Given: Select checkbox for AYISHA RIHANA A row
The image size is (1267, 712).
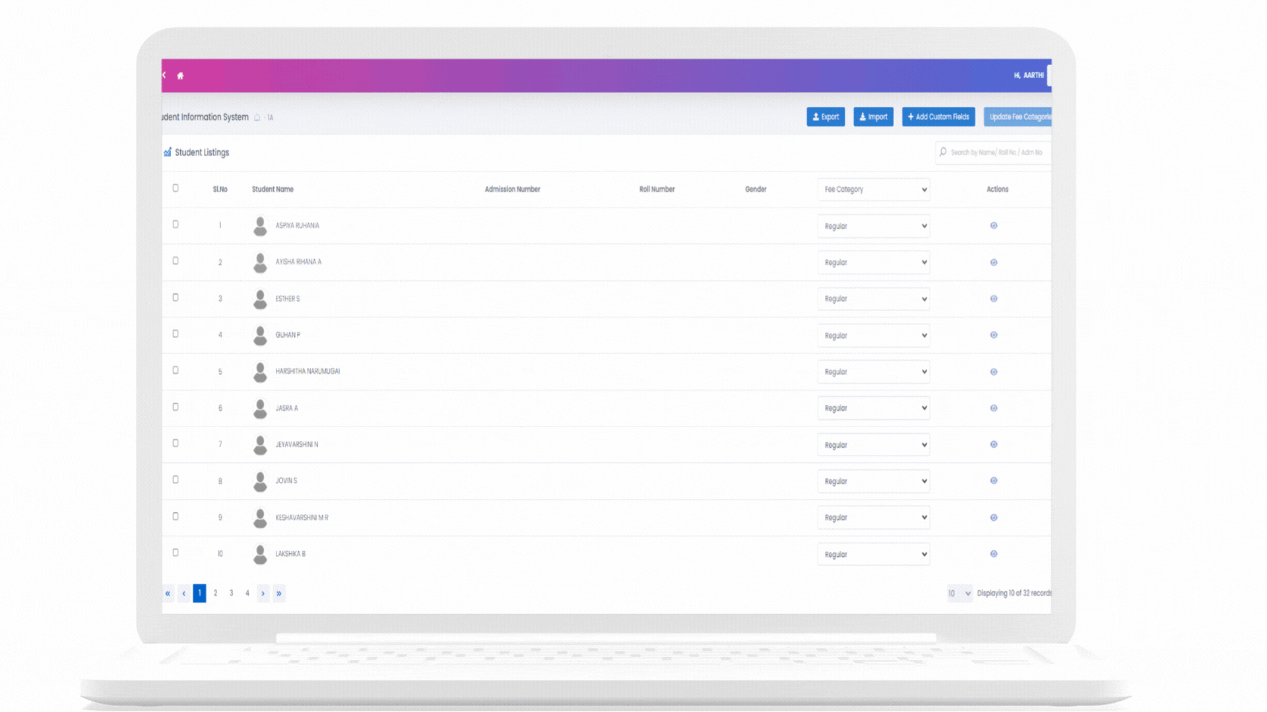Looking at the screenshot, I should (176, 261).
